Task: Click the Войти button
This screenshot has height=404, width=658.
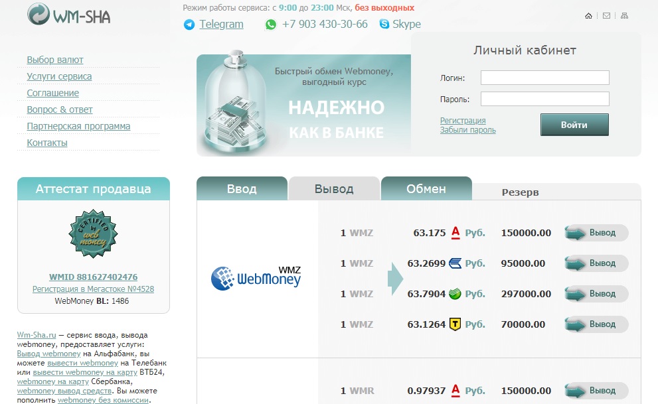Action: tap(574, 125)
